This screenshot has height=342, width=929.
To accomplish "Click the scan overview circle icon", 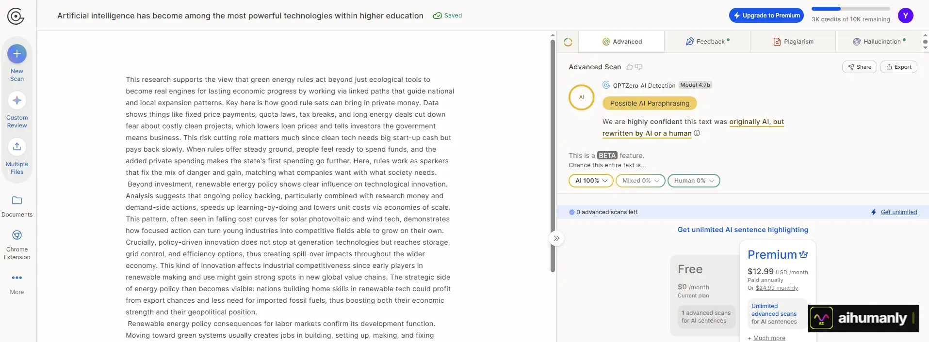I will [x=568, y=42].
